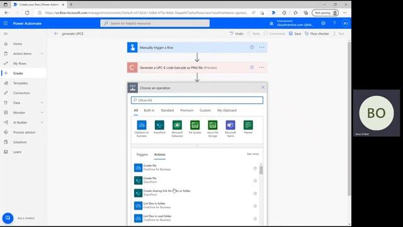This screenshot has height=227, width=403.
Task: Open Environments picker in header
Action: tap(295, 23)
